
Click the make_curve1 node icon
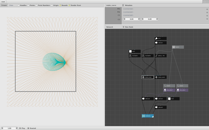(x=156, y=77)
